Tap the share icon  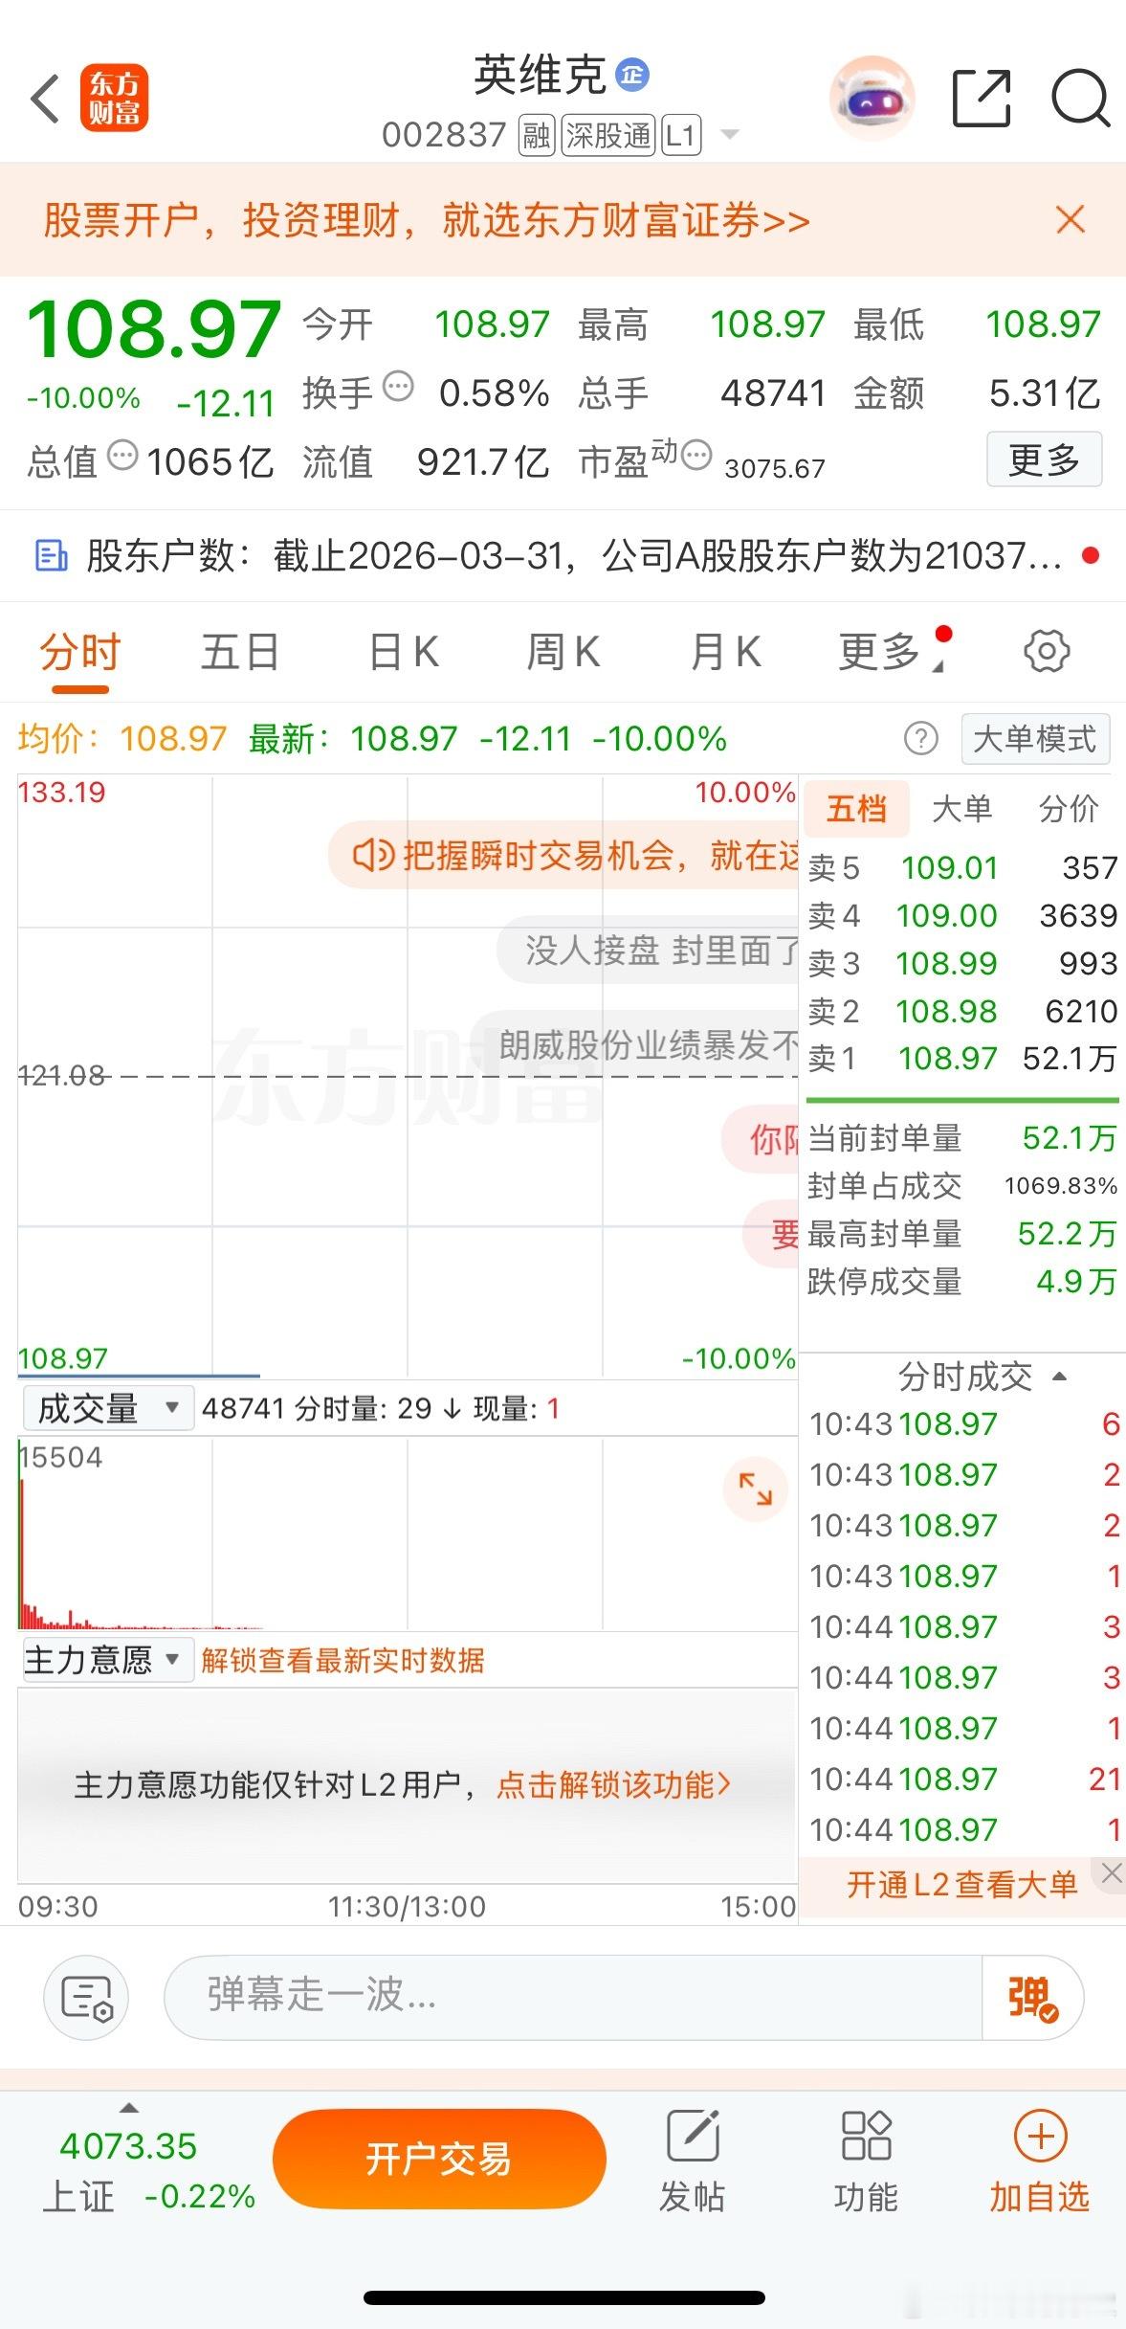tap(982, 98)
